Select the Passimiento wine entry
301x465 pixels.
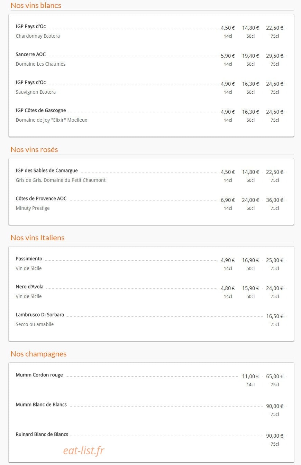(x=29, y=259)
